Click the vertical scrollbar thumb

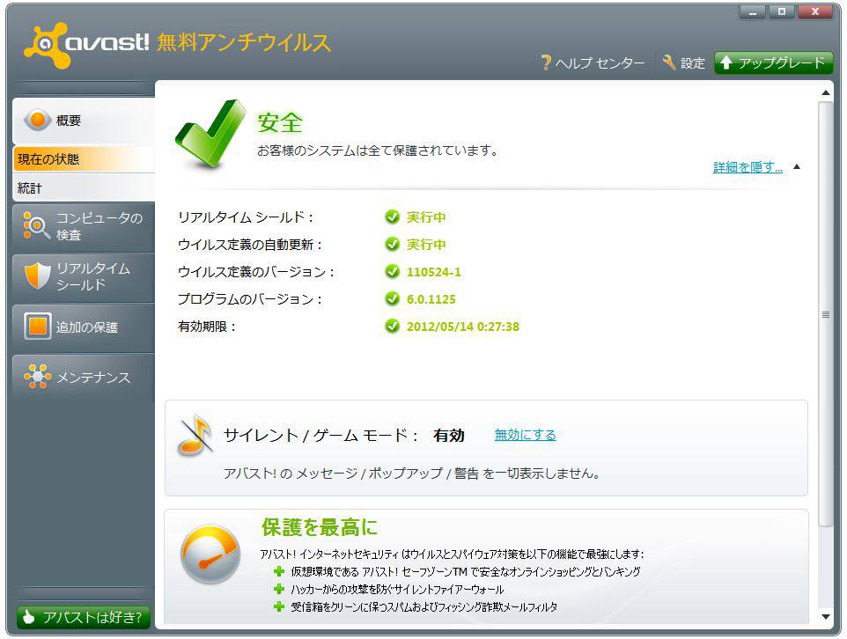(825, 314)
